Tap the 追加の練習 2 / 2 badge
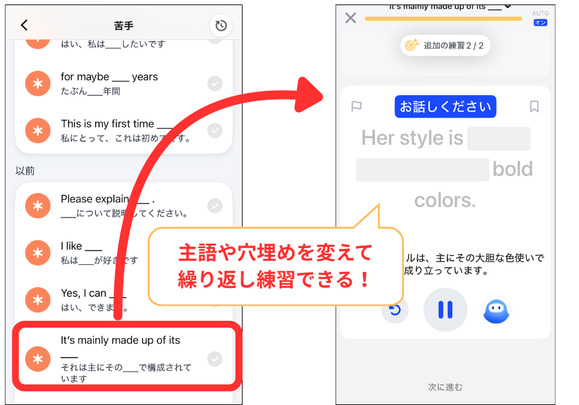This screenshot has width=579, height=405. click(445, 46)
